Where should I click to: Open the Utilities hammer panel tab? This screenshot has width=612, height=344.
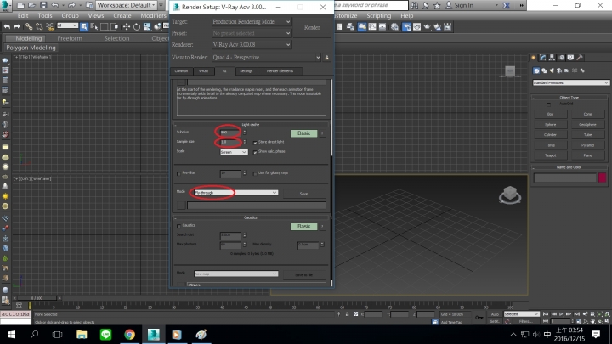(x=580, y=58)
